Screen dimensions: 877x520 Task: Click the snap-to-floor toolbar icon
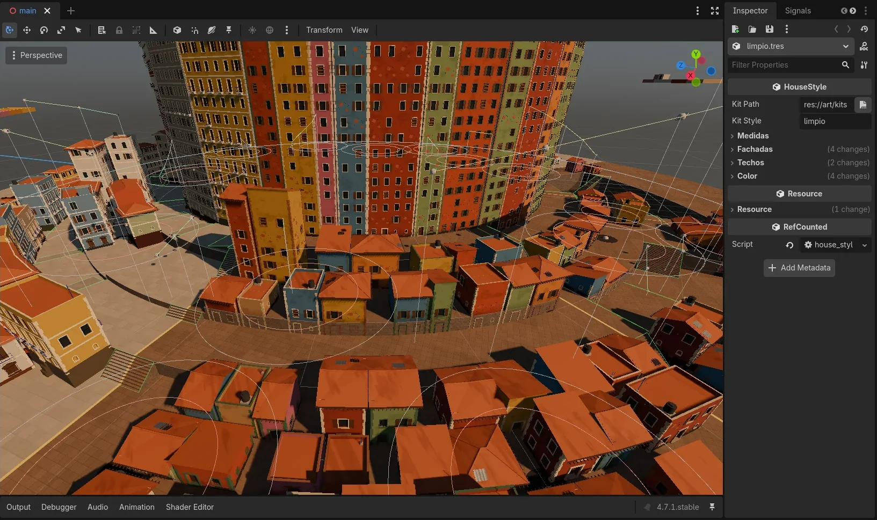(194, 30)
